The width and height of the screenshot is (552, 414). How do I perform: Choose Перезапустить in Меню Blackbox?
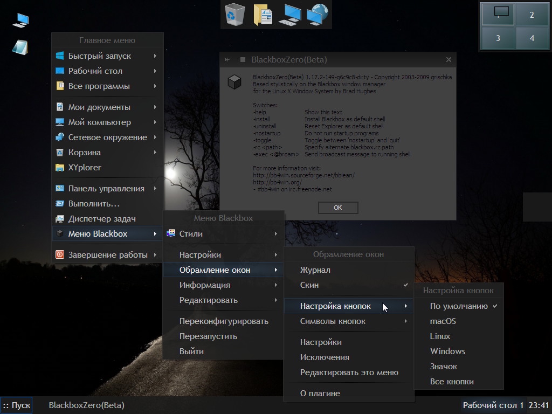pos(224,336)
